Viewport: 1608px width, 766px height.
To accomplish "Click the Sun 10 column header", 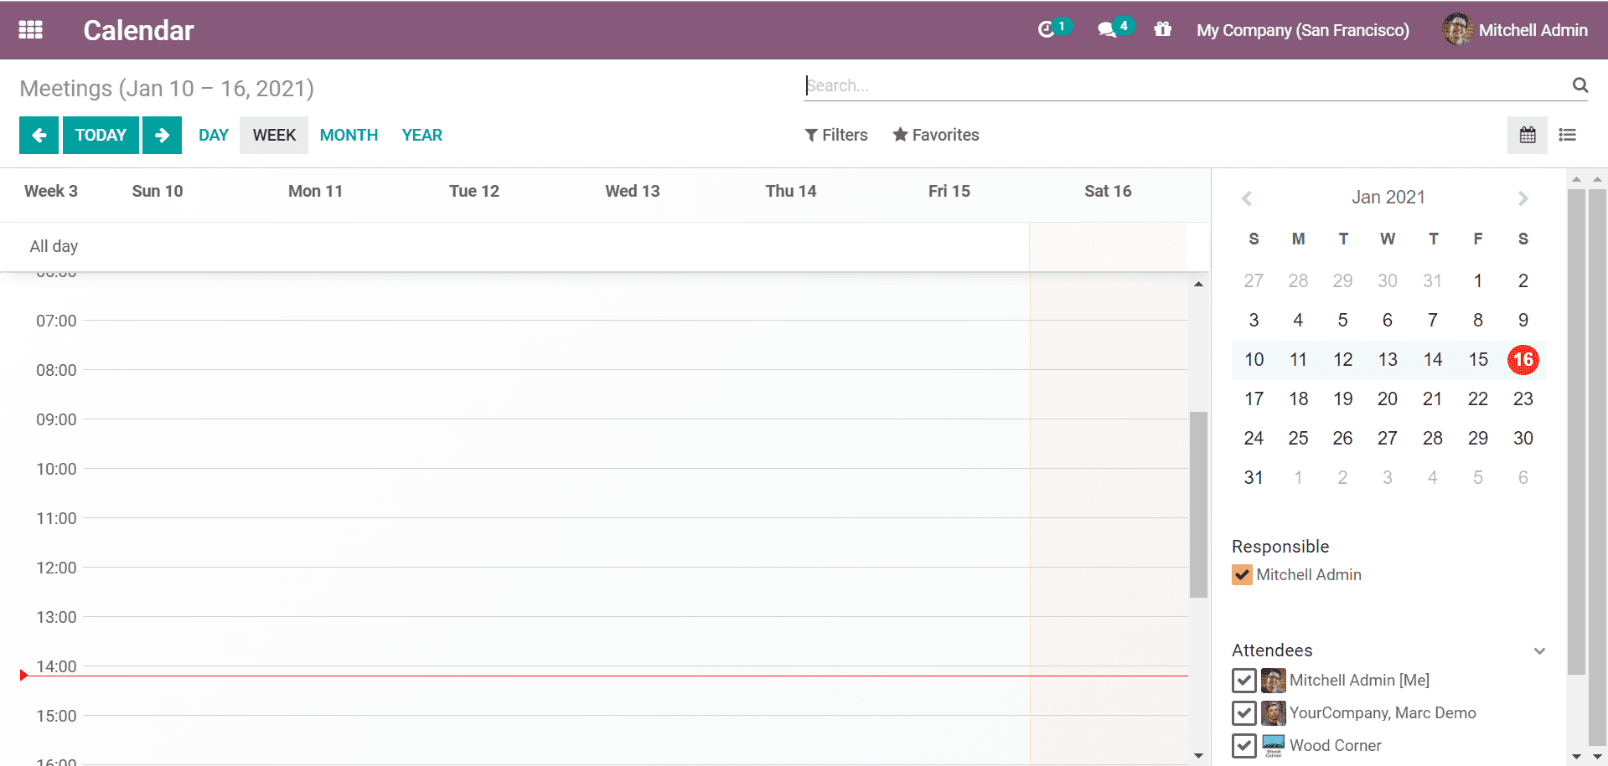I will pyautogui.click(x=158, y=191).
